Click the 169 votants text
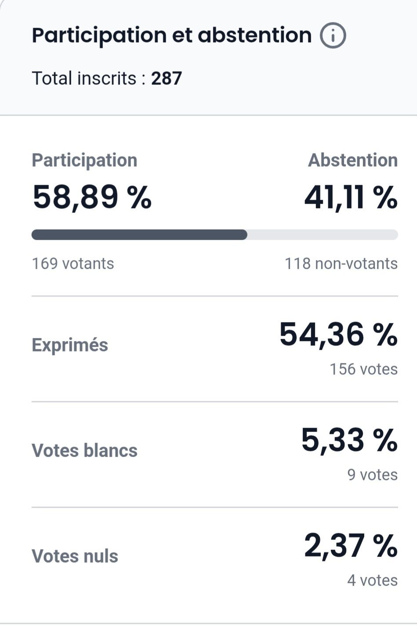The height and width of the screenshot is (626, 417). point(73,264)
